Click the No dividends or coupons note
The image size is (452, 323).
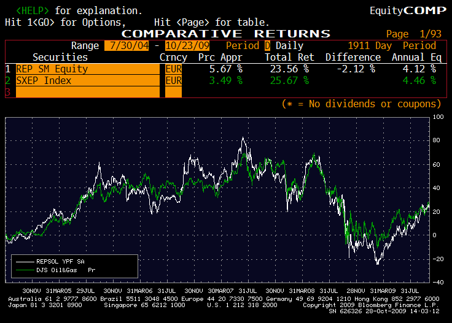(x=361, y=104)
